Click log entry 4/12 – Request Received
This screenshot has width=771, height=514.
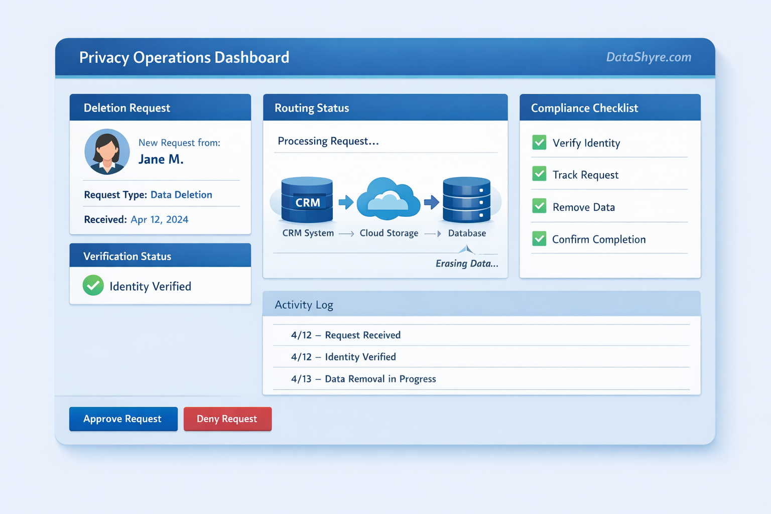pos(346,335)
